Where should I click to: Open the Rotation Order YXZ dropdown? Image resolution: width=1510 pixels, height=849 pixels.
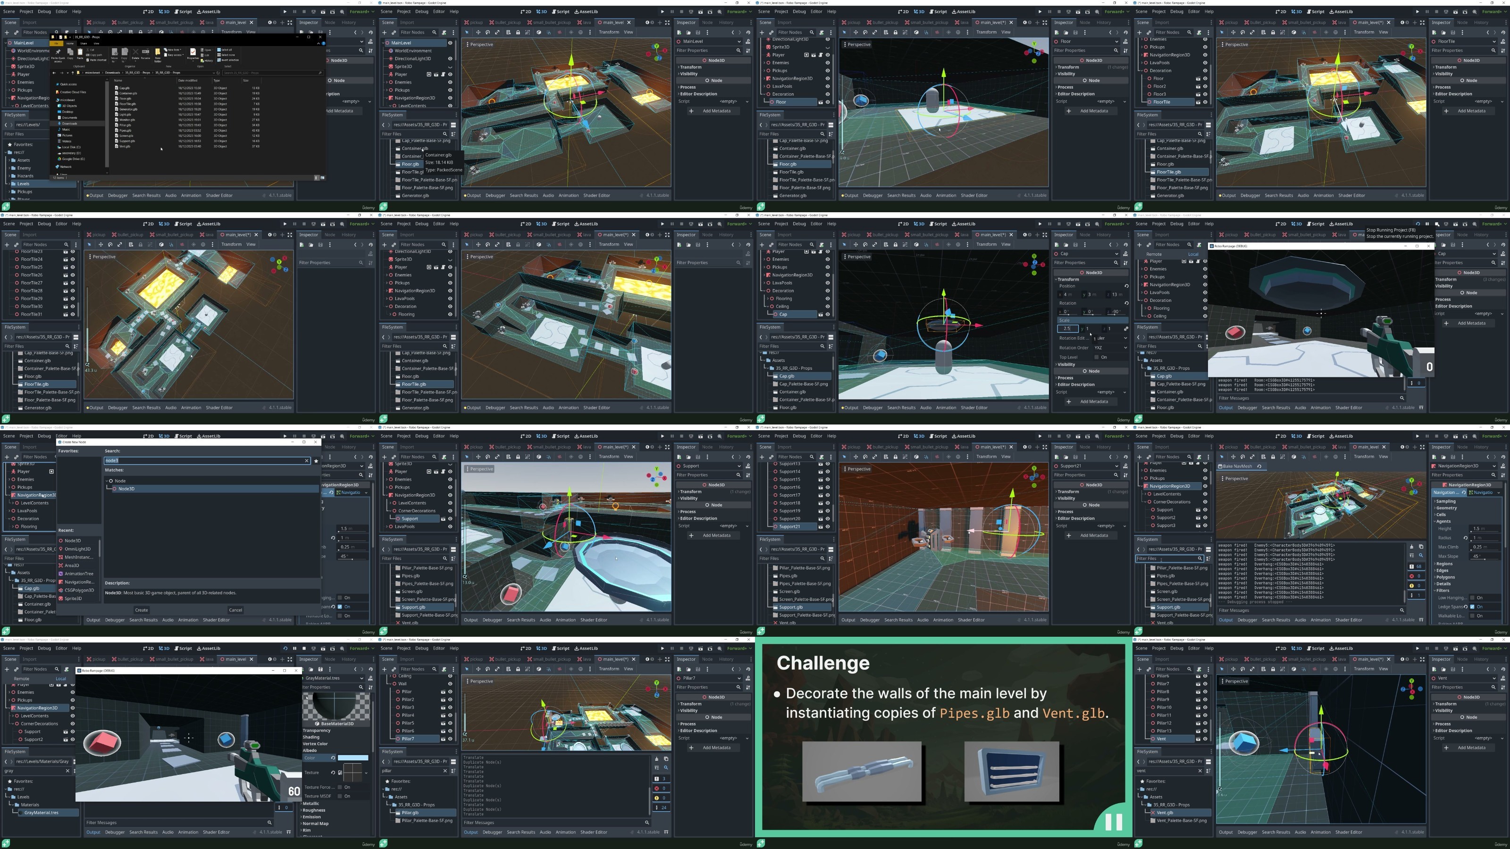tap(1110, 348)
